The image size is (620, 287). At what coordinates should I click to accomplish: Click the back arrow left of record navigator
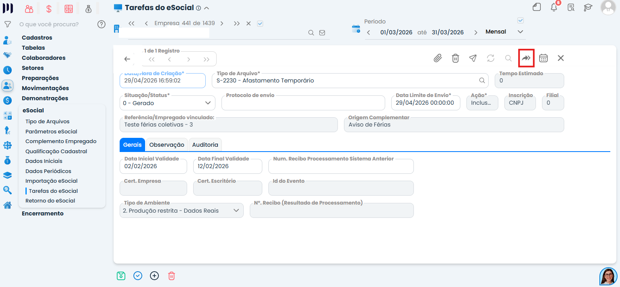[x=127, y=59]
